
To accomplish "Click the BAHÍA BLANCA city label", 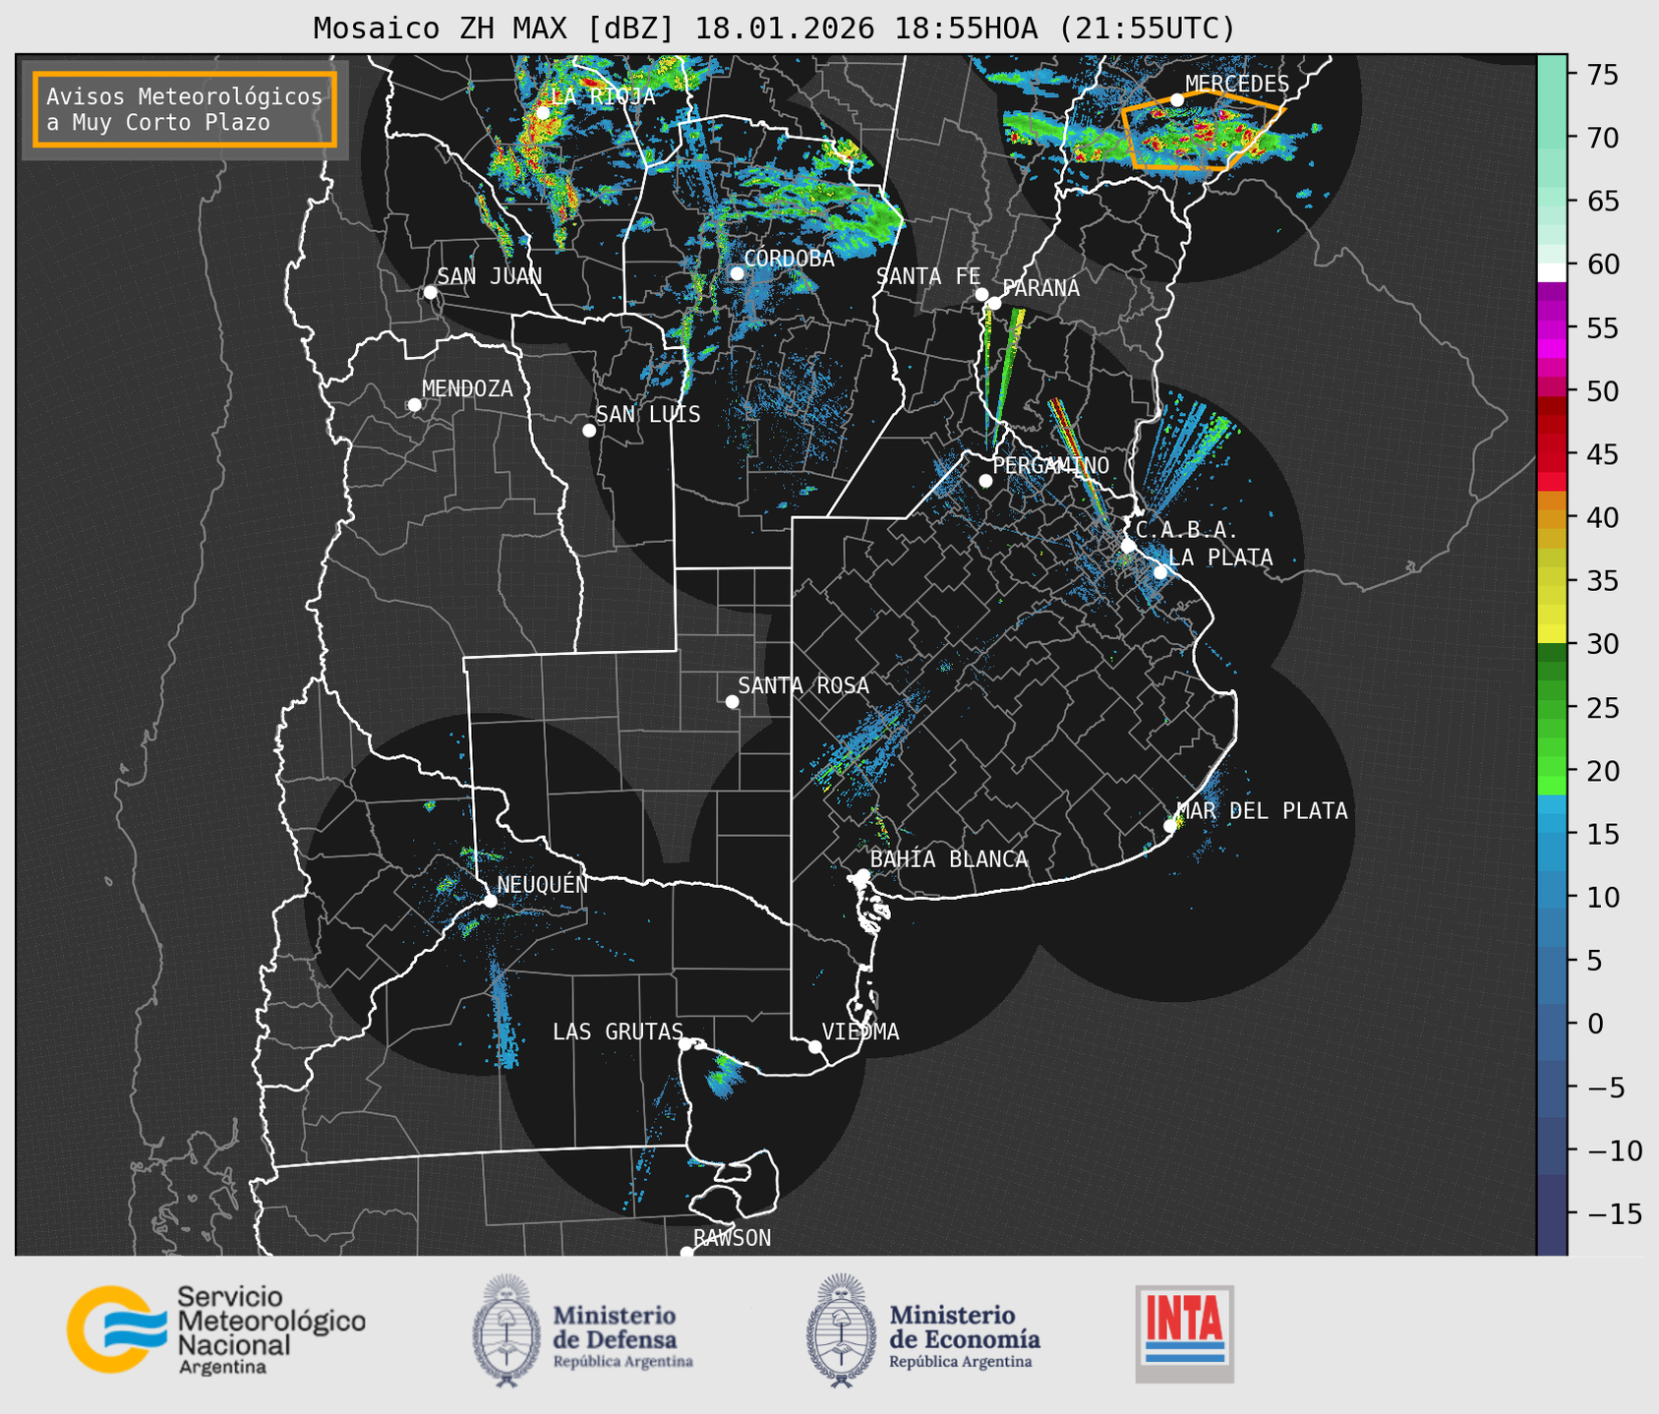I will (949, 859).
